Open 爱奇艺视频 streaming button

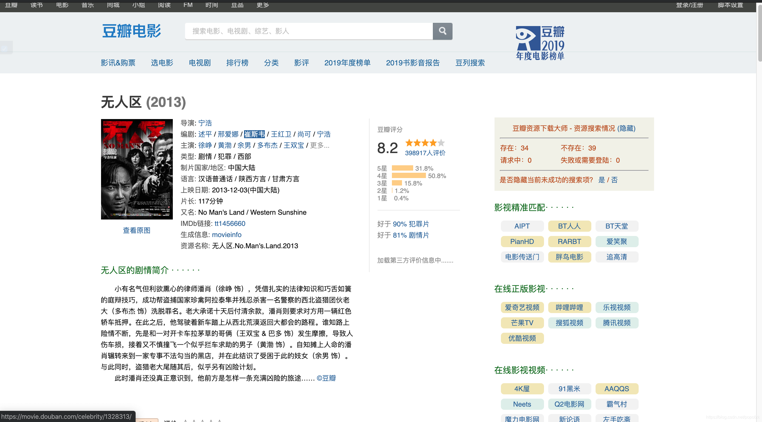[x=522, y=307]
